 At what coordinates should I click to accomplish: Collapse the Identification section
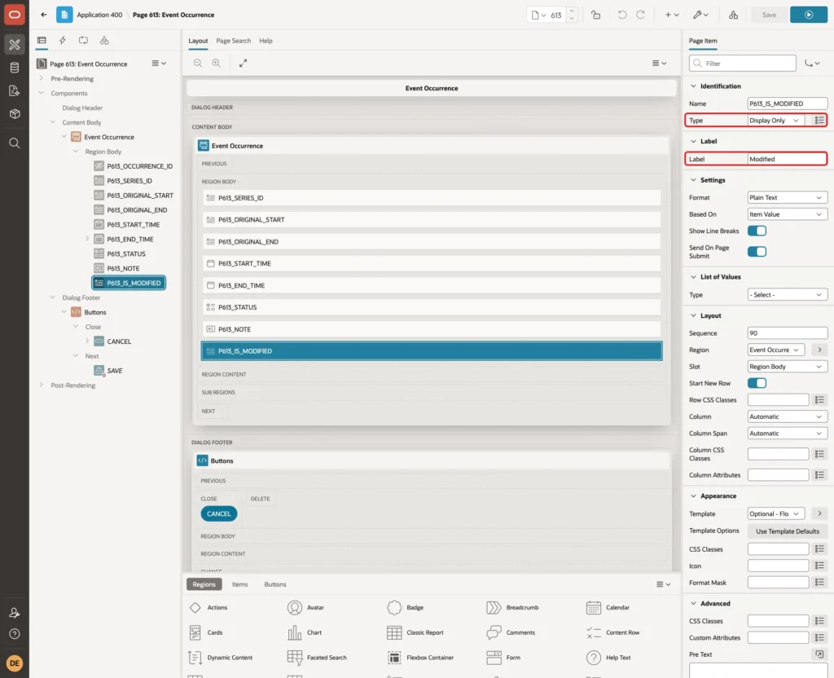pyautogui.click(x=693, y=86)
